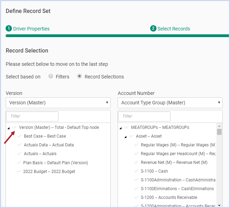Check the S-1100Eliminations checkmark
The image size is (230, 208).
tap(136, 189)
